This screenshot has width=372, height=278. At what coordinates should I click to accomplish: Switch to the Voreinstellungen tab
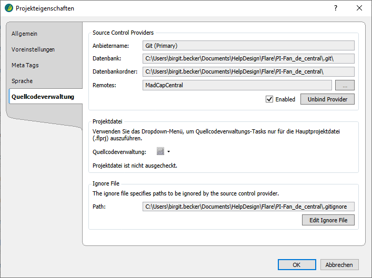[x=33, y=49]
